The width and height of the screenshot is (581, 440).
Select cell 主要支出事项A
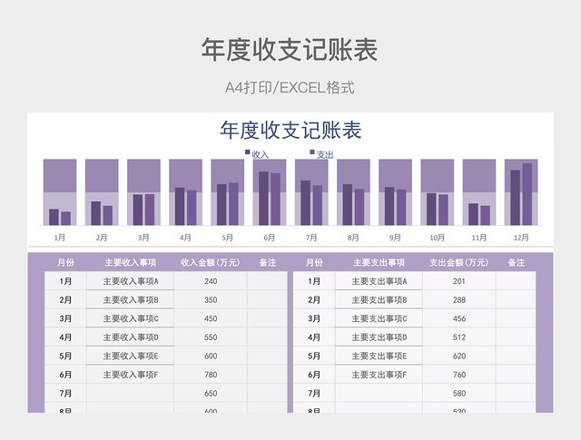pos(379,281)
